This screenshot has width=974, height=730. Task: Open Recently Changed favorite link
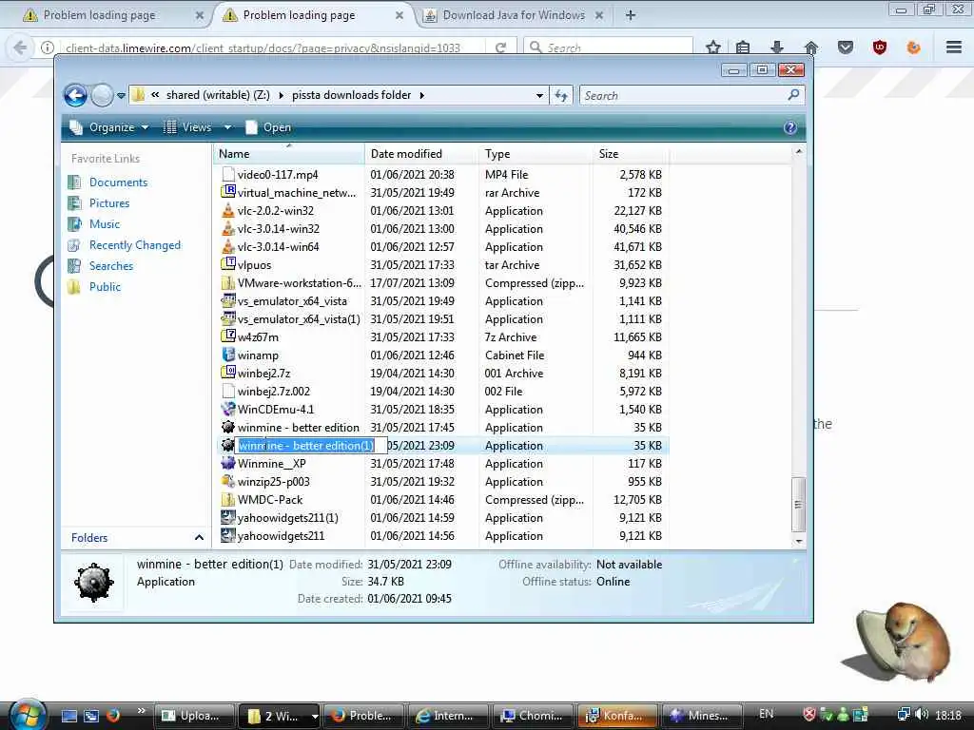point(135,245)
